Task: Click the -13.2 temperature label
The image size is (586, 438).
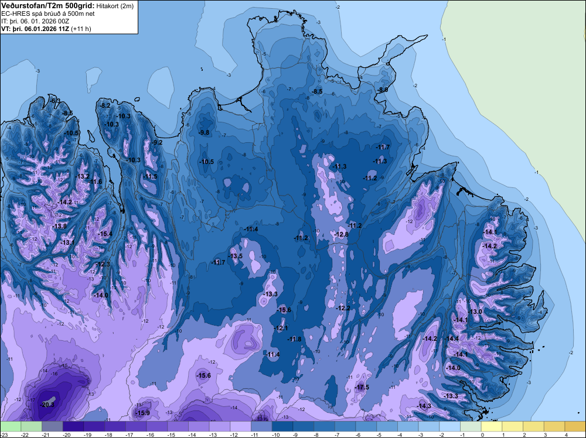Action: [82, 176]
